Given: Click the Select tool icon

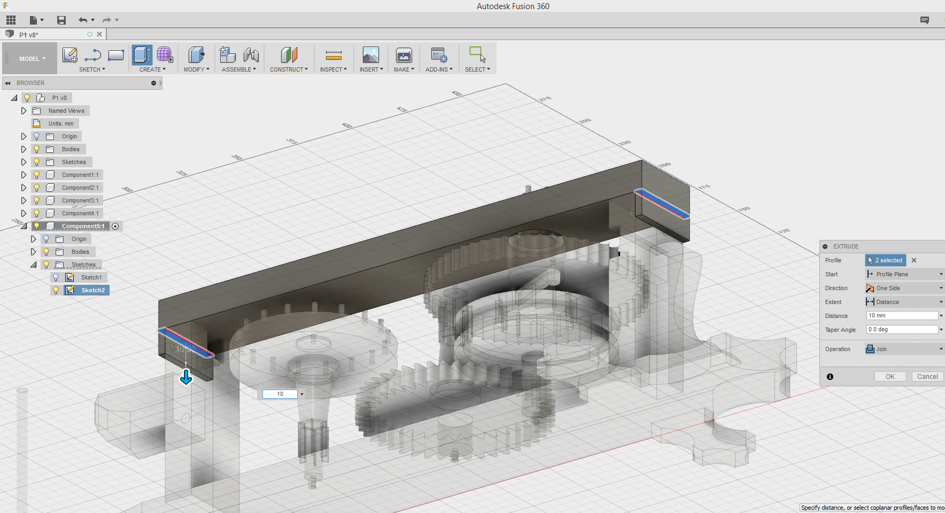Looking at the screenshot, I should click(x=477, y=55).
